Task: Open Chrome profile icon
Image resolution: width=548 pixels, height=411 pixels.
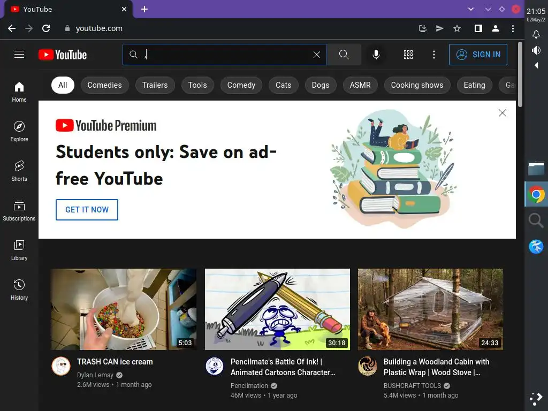Action: pyautogui.click(x=495, y=28)
